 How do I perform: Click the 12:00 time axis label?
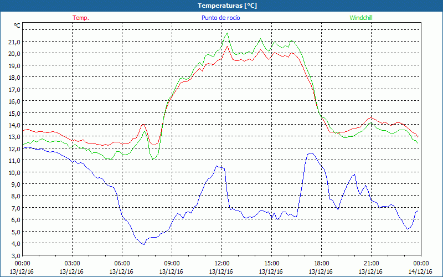tap(222, 264)
